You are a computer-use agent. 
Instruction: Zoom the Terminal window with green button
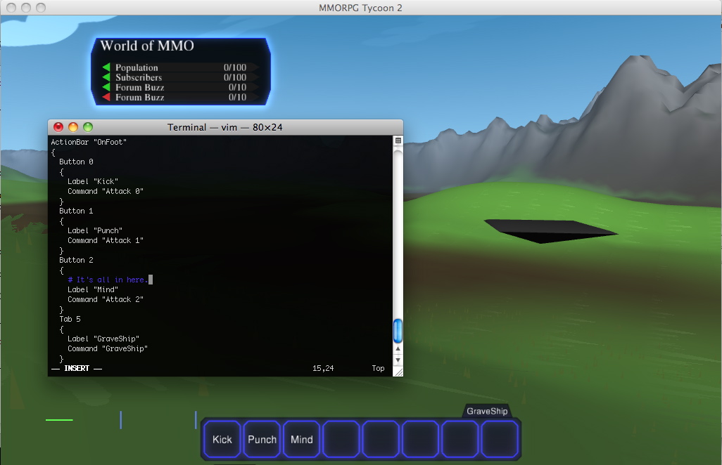click(x=88, y=127)
